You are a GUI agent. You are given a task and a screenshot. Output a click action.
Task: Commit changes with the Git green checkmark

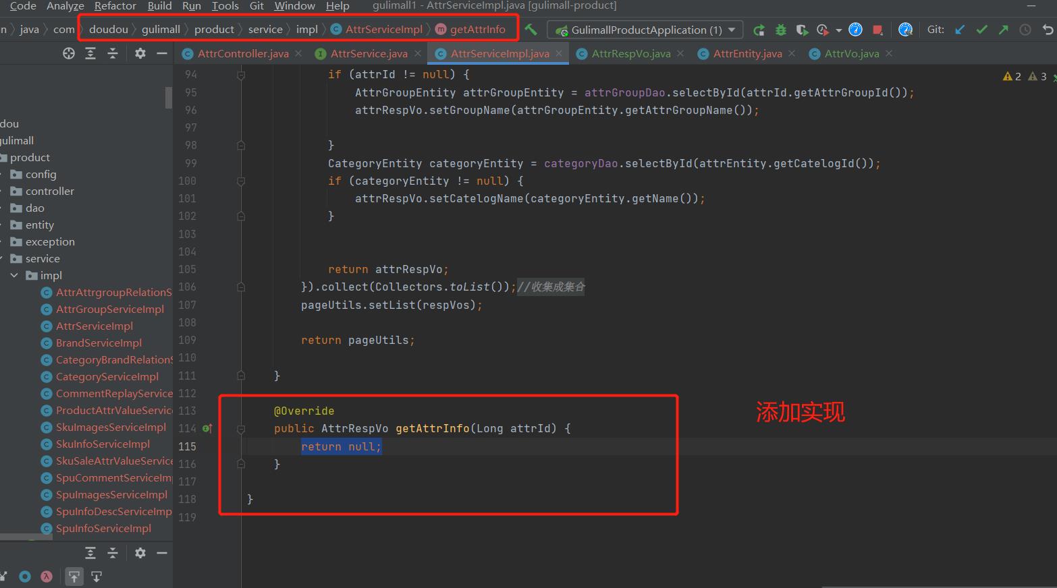[x=982, y=30]
